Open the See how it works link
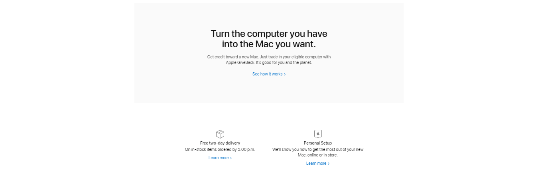The image size is (538, 189). 269,74
